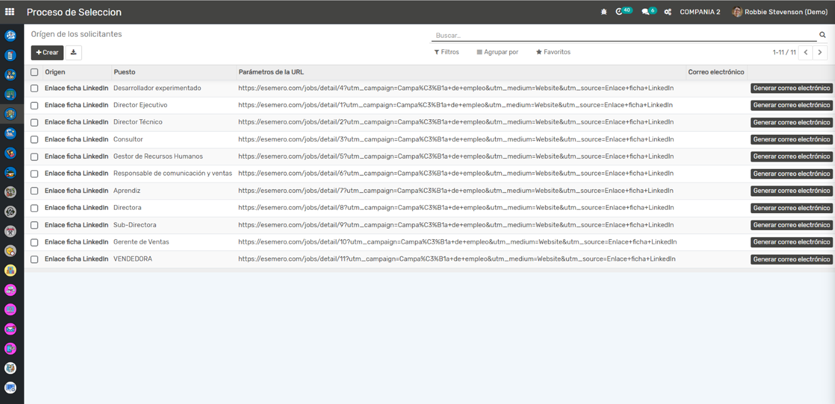Click the download export icon beside Crear

[x=74, y=52]
